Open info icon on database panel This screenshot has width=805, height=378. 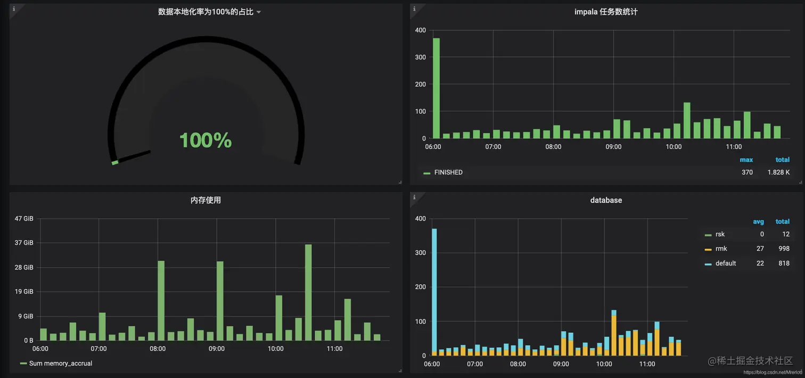[414, 197]
